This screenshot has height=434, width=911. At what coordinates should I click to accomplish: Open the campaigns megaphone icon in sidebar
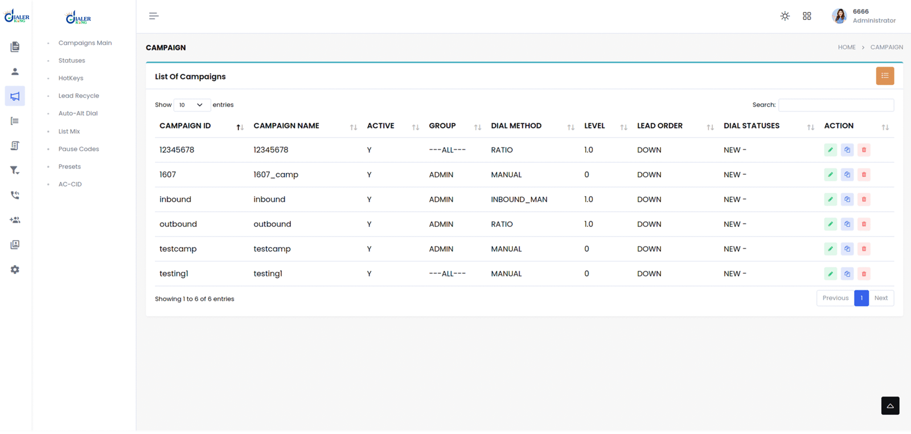15,96
